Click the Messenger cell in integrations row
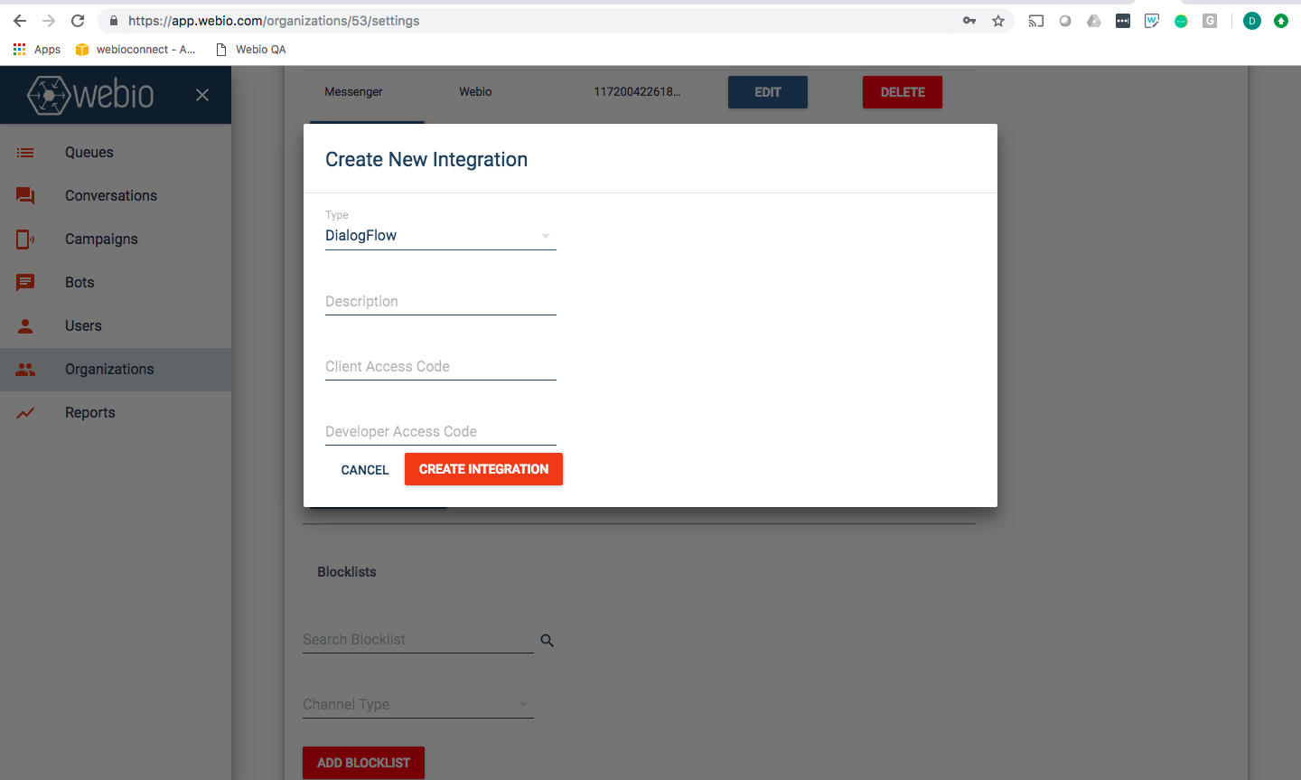Viewport: 1301px width, 780px height. tap(353, 92)
